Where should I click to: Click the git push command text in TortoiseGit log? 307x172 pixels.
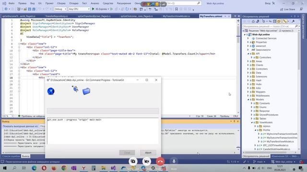74,119
